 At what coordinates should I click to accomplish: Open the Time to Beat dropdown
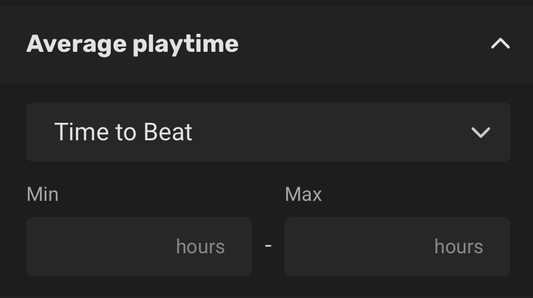pyautogui.click(x=268, y=132)
